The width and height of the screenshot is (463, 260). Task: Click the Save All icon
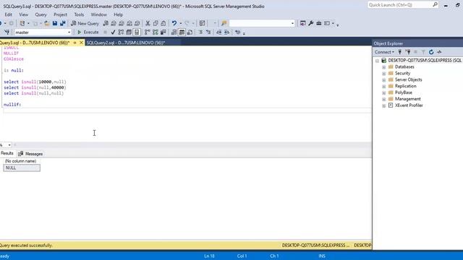point(63,23)
